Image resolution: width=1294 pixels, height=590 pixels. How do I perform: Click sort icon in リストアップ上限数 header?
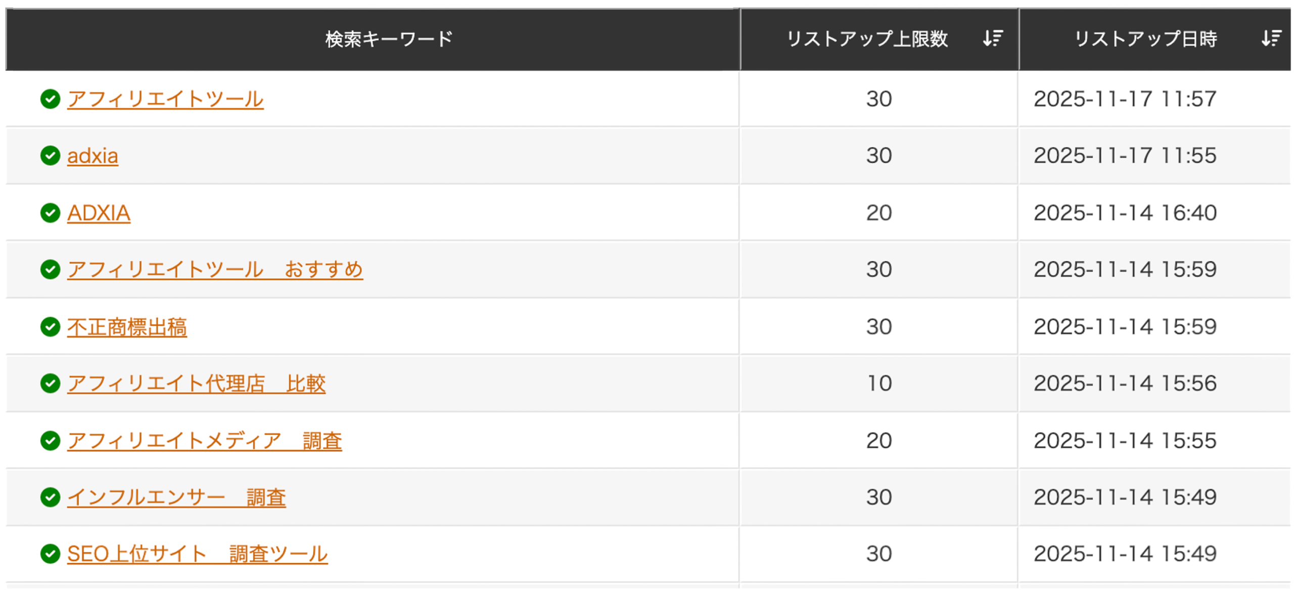992,38
